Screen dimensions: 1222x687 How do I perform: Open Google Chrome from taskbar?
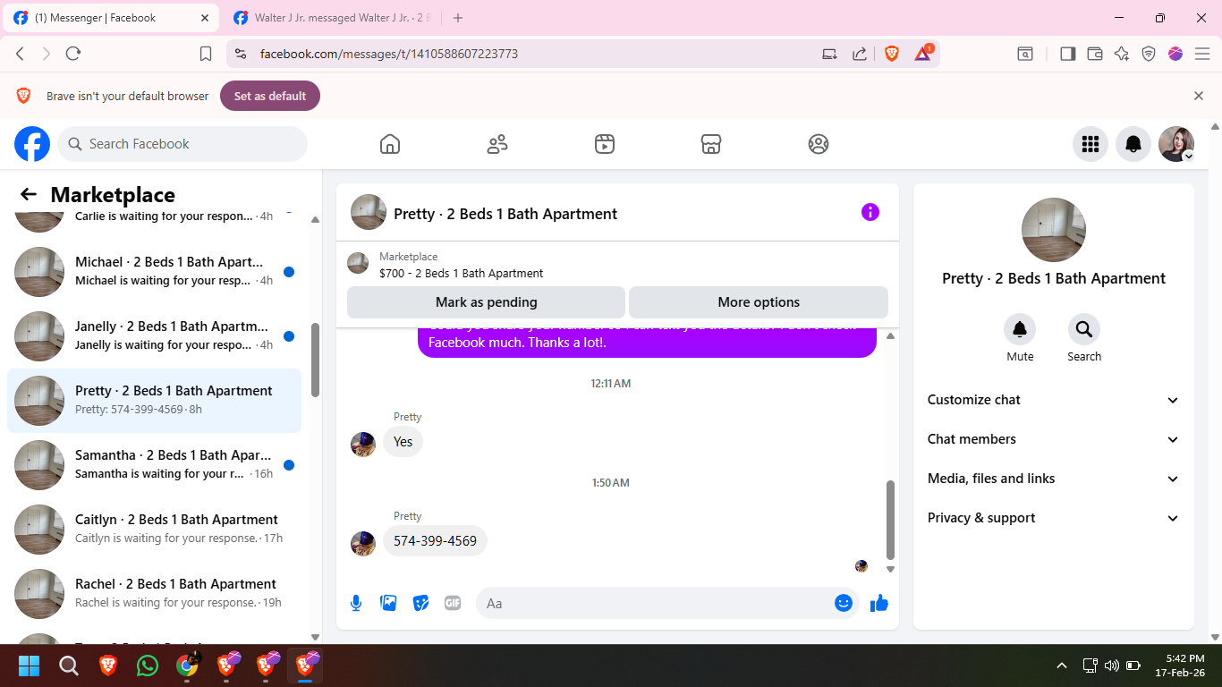pyautogui.click(x=187, y=666)
